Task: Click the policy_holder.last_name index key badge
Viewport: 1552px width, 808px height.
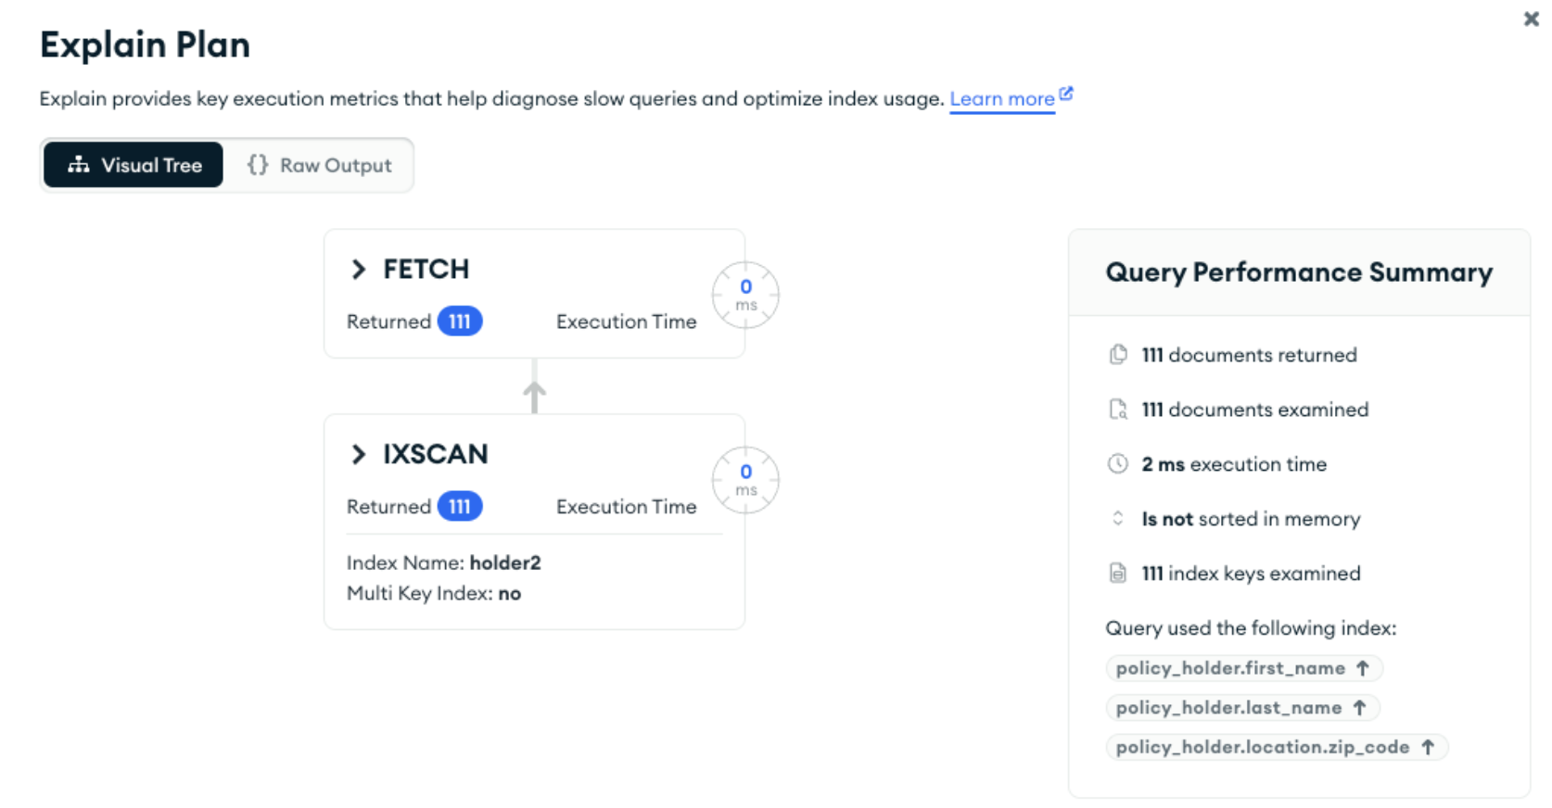Action: click(1241, 708)
